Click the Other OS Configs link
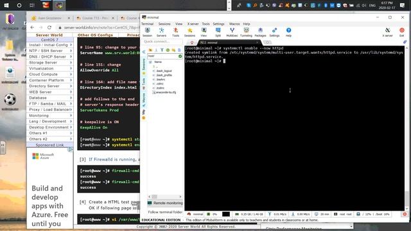The width and height of the screenshot is (411, 231). pyautogui.click(x=95, y=35)
